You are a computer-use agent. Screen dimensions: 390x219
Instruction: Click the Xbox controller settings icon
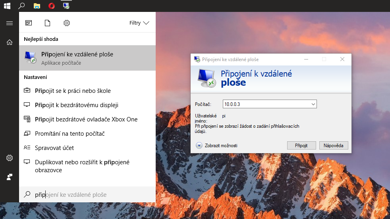(x=27, y=119)
